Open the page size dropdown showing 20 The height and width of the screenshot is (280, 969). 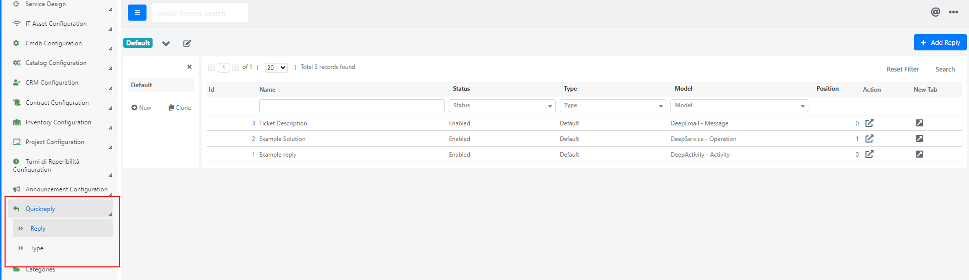tap(276, 67)
